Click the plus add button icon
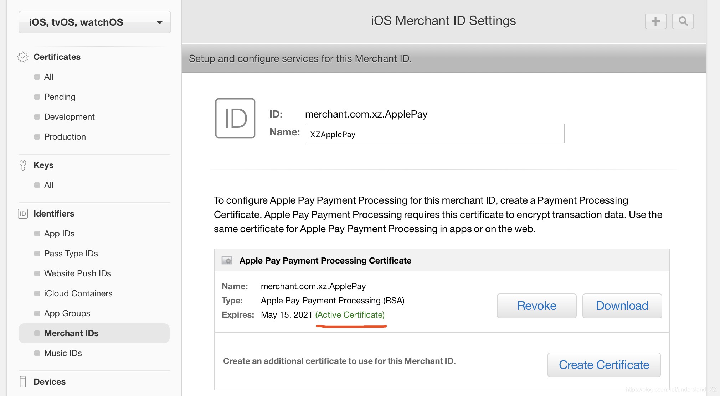Viewport: 720px width, 396px height. [655, 21]
